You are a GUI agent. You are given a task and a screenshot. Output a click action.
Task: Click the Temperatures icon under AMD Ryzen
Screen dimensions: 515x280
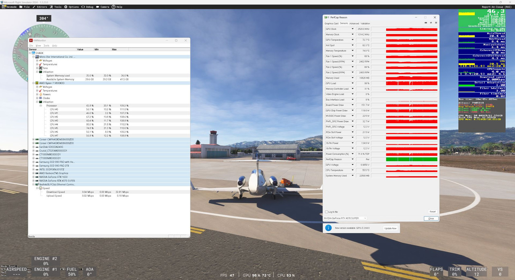click(41, 91)
